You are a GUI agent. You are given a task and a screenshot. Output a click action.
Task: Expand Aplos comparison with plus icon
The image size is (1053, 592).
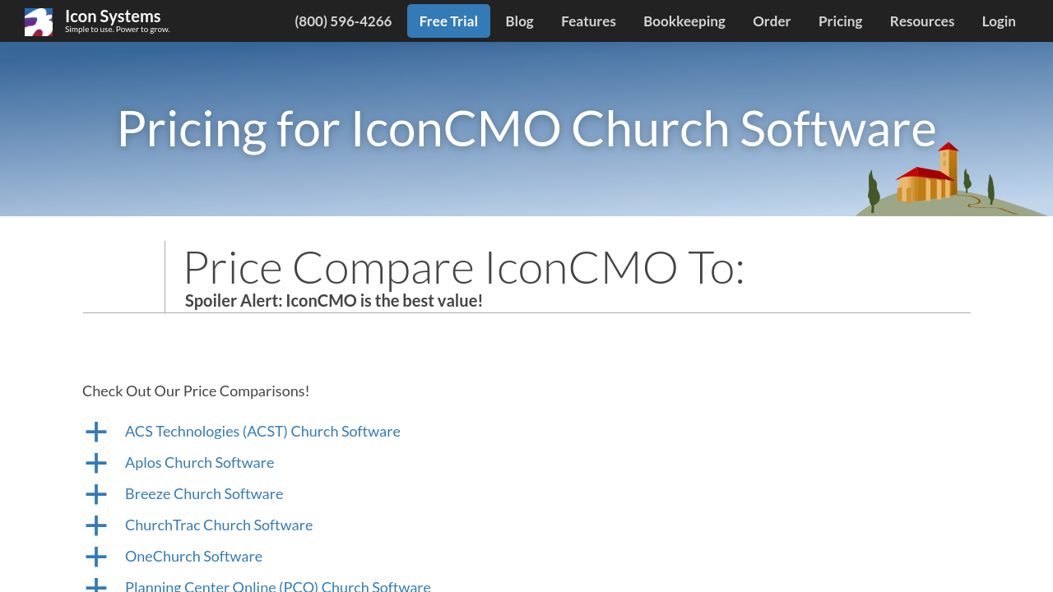coord(96,463)
